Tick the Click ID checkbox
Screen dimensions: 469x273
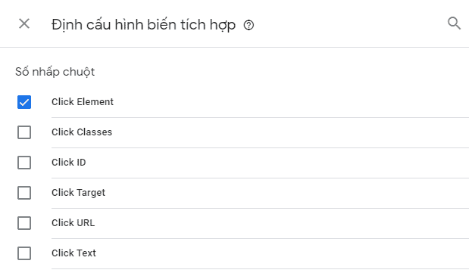[24, 163]
